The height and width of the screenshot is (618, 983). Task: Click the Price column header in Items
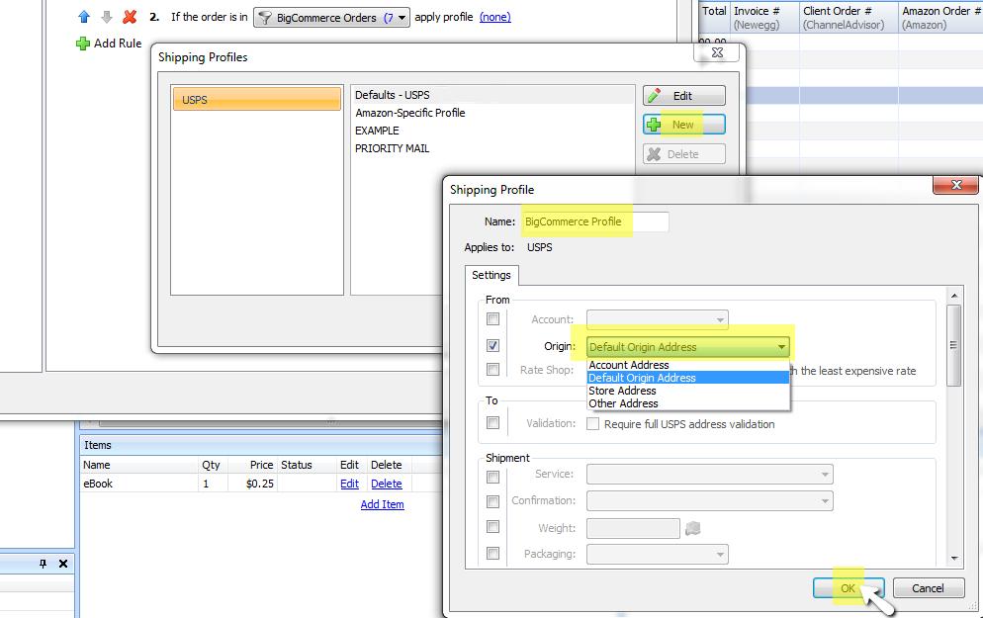(x=252, y=465)
